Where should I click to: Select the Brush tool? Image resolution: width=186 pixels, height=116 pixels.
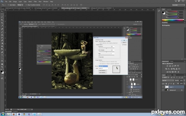point(2,32)
